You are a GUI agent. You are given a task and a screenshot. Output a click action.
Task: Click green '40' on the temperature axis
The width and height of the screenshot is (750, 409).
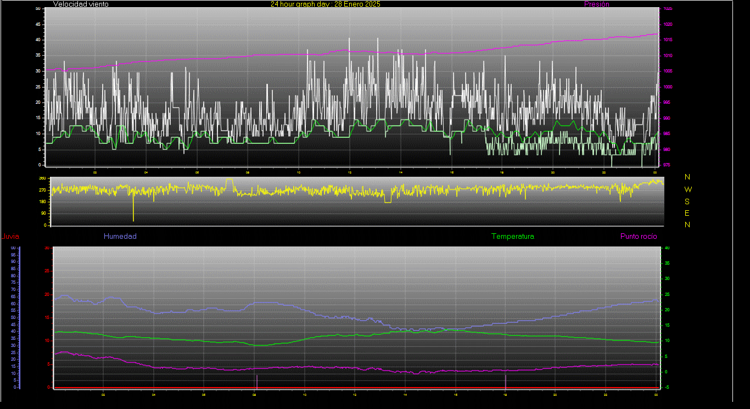point(667,248)
